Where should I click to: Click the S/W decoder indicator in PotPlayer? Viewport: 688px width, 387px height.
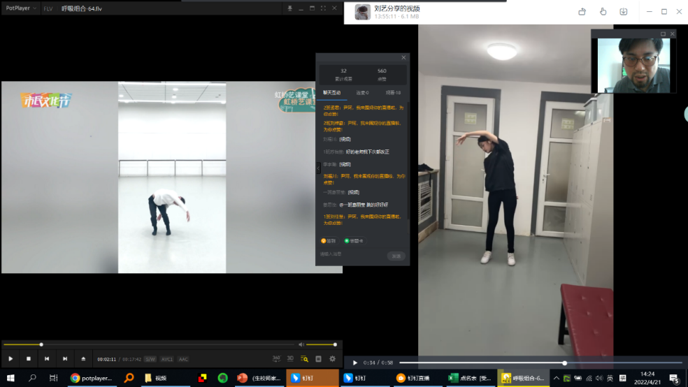[150, 359]
